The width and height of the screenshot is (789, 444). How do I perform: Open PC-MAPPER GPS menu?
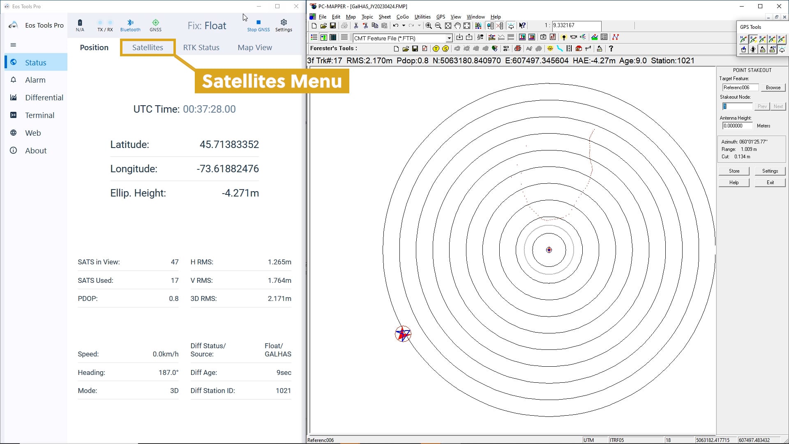441,17
